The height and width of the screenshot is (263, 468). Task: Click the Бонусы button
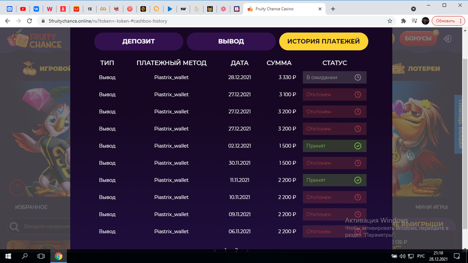click(417, 39)
